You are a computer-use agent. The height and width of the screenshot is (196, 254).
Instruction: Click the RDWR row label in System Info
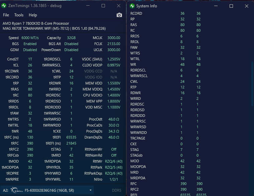click(135, 93)
